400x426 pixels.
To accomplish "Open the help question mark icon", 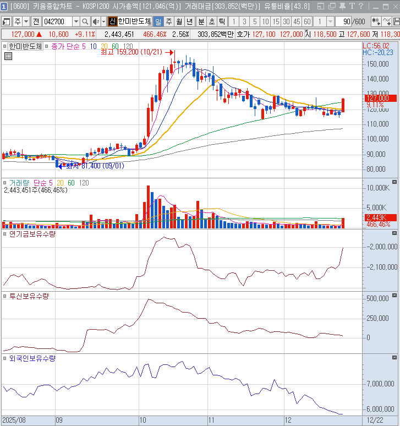I will pyautogui.click(x=361, y=7).
